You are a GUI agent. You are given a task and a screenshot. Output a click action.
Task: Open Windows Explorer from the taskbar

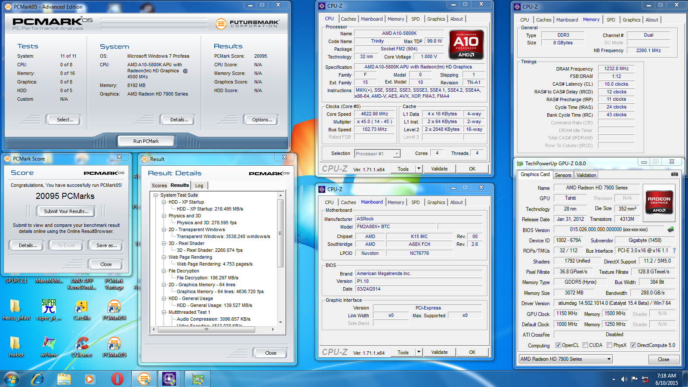tap(64, 379)
